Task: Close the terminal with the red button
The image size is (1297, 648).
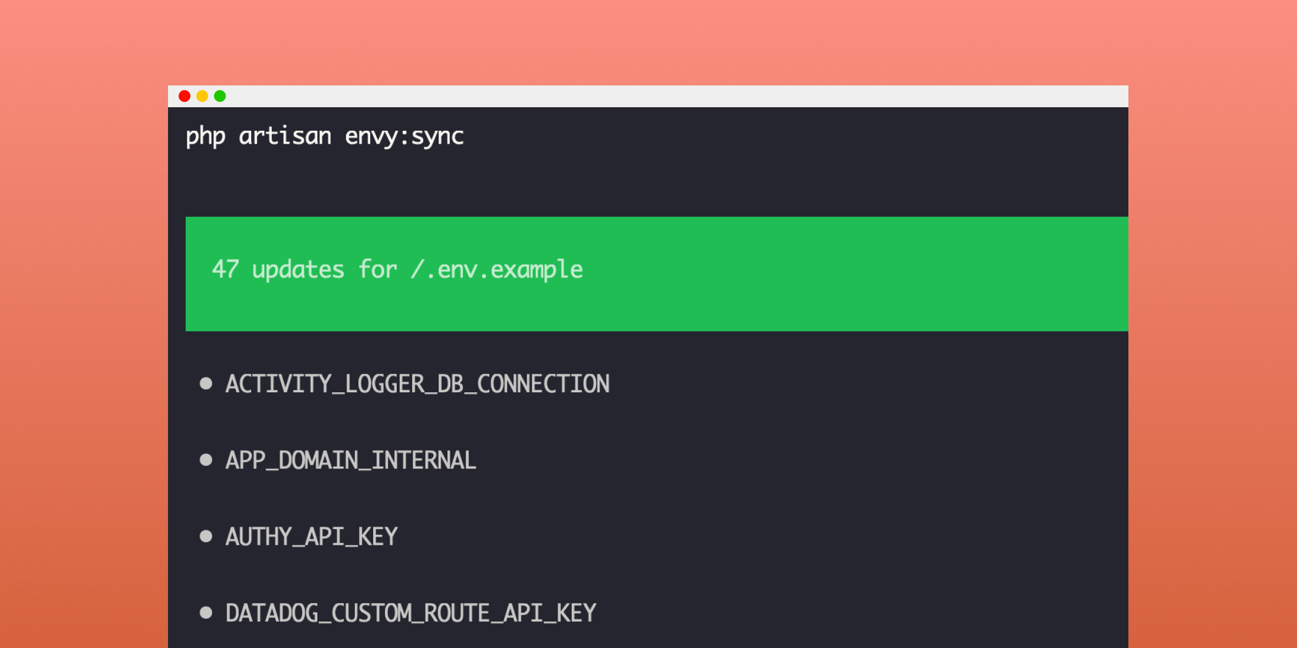Action: point(185,96)
